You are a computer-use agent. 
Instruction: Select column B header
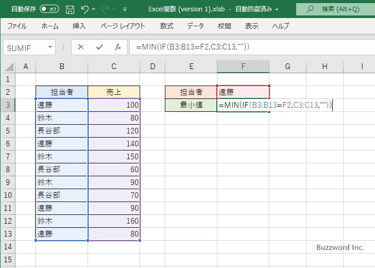pyautogui.click(x=62, y=66)
